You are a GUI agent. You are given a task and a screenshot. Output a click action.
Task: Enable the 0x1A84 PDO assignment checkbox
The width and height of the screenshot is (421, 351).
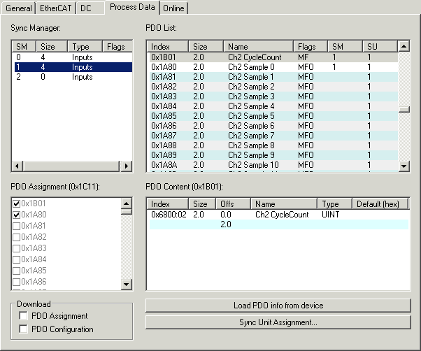point(16,259)
